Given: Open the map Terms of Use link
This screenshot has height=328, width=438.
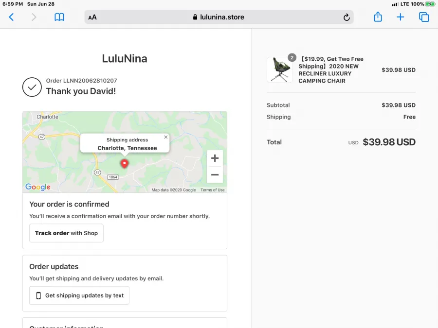Looking at the screenshot, I should click(212, 190).
